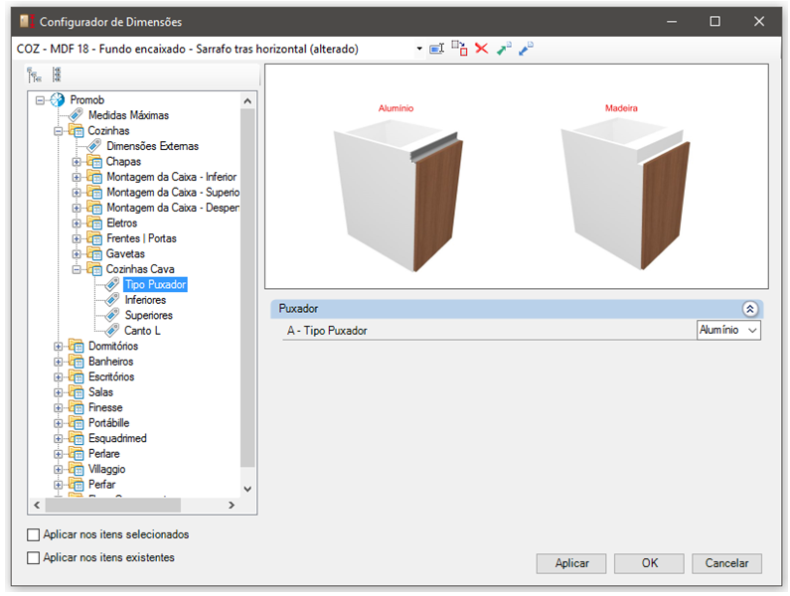The width and height of the screenshot is (790, 596).
Task: Click the Configurador de Dimensões title icon
Action: point(27,21)
